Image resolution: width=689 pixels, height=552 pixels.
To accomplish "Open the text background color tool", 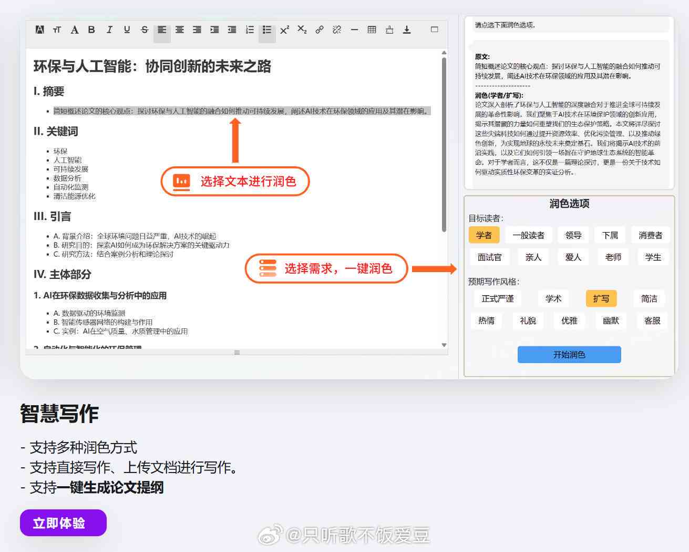I will pos(39,30).
